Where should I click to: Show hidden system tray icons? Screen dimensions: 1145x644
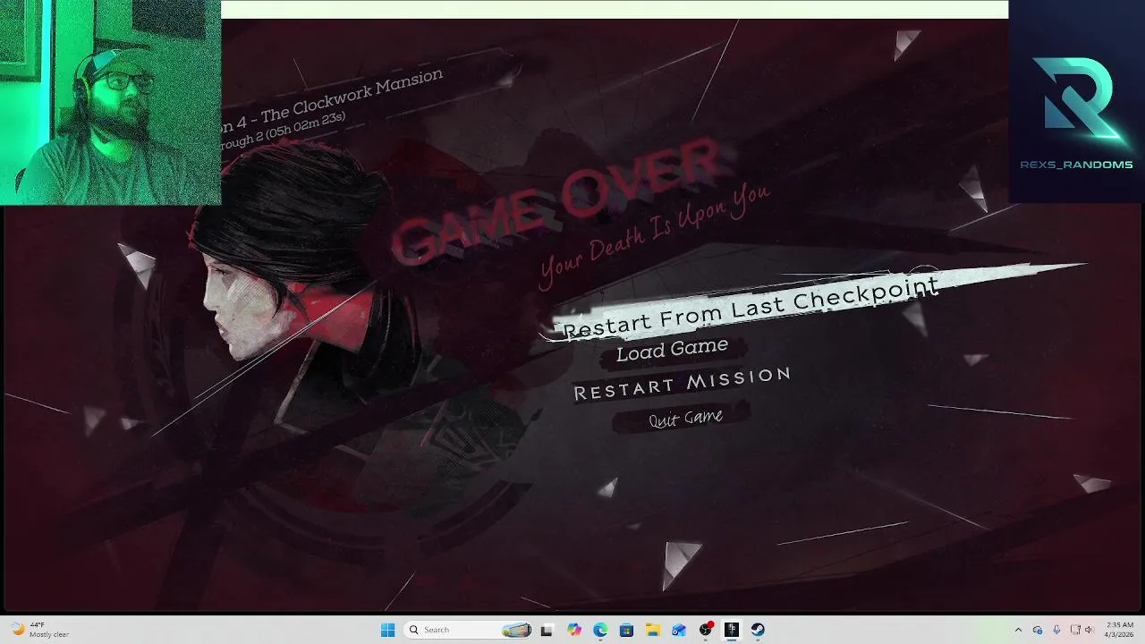click(1018, 630)
